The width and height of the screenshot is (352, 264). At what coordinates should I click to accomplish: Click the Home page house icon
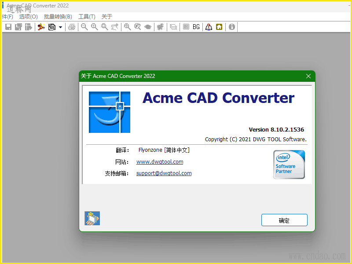pos(219,27)
